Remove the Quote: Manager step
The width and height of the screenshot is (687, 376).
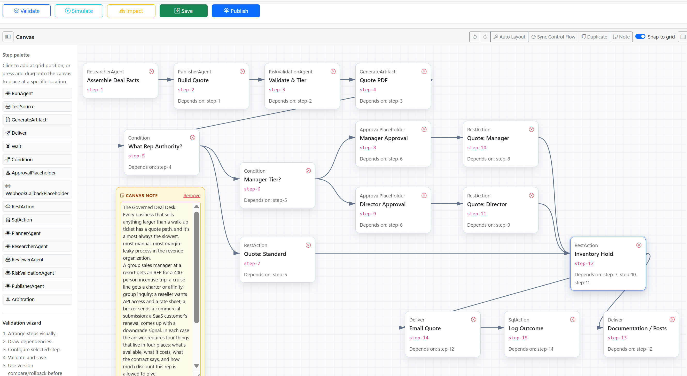[x=532, y=129]
